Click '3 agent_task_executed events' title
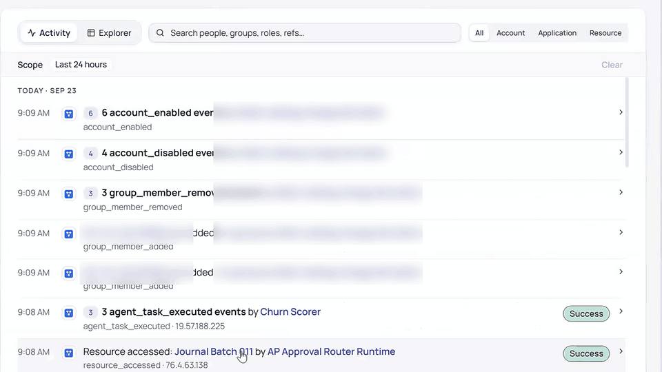The image size is (662, 372). (174, 311)
